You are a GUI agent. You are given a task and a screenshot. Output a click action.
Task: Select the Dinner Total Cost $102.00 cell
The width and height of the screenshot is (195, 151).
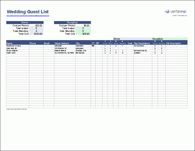pyautogui.click(x=36, y=34)
